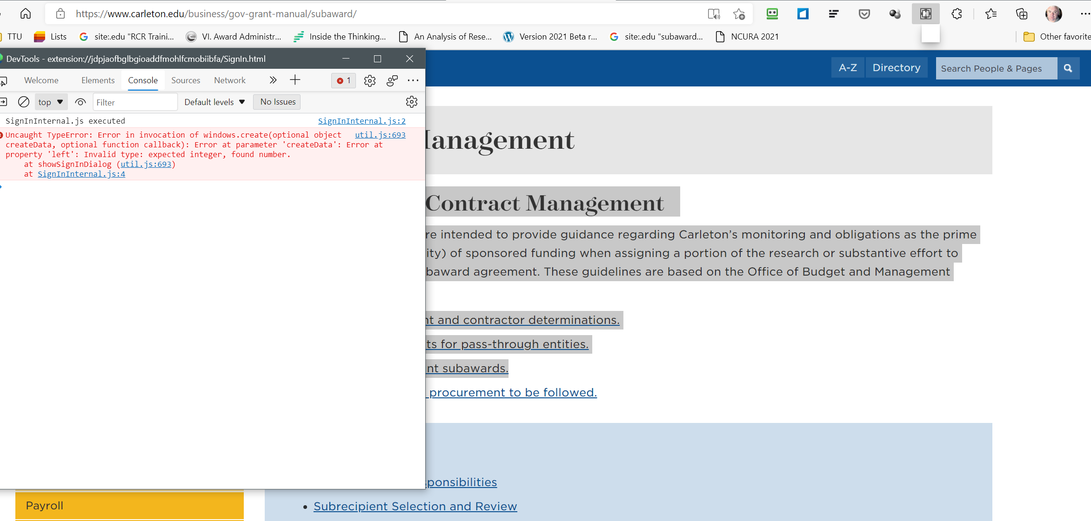Screen dimensions: 1091x521
Task: Open the SignInInternal.js:2 source link
Action: pyautogui.click(x=361, y=121)
